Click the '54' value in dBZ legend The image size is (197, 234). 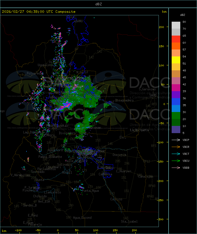(x=184, y=57)
